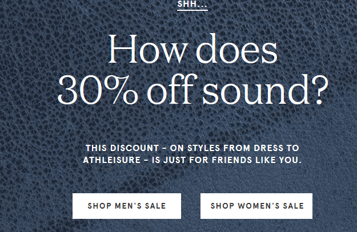Click the word "YOU." ending subtext

click(290, 160)
